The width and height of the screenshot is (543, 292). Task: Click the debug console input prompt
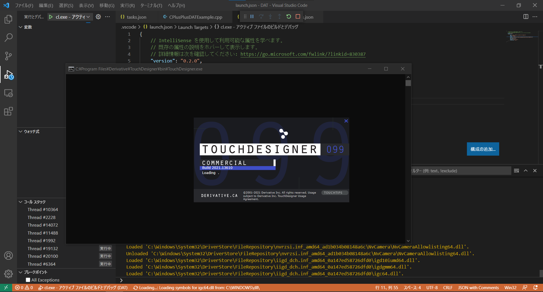click(328, 280)
